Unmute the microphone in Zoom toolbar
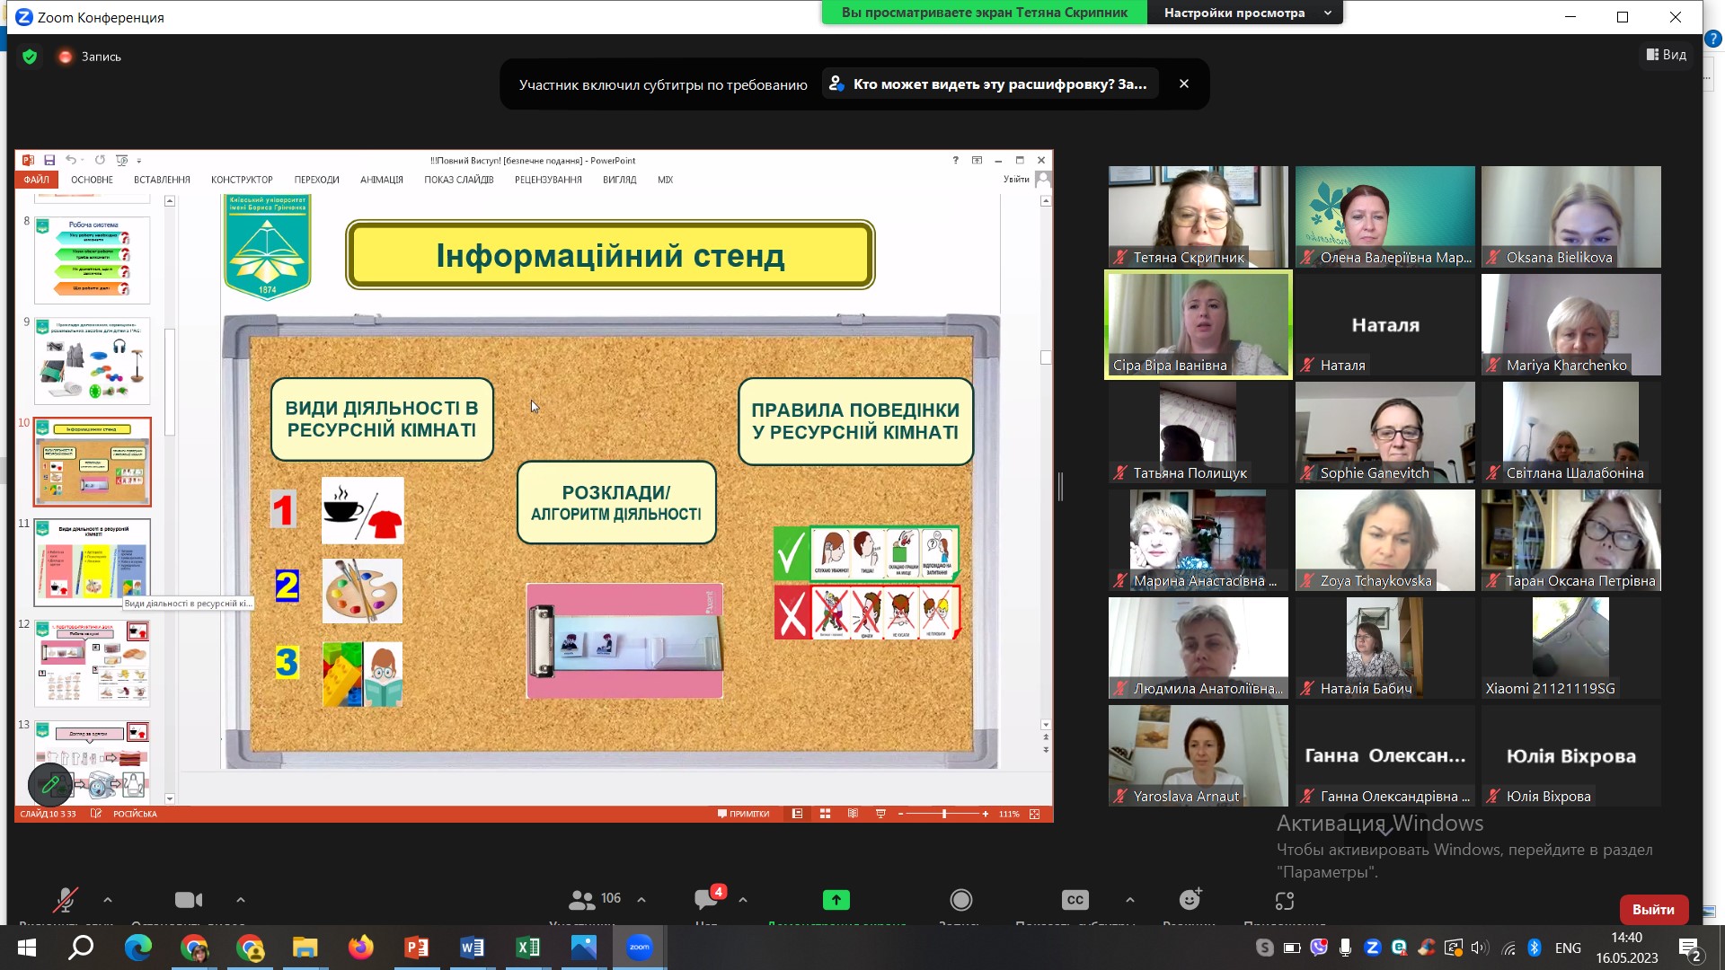This screenshot has width=1725, height=970. [65, 900]
